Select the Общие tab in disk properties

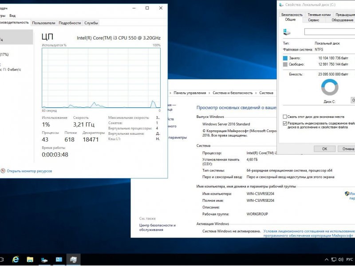[x=290, y=20]
